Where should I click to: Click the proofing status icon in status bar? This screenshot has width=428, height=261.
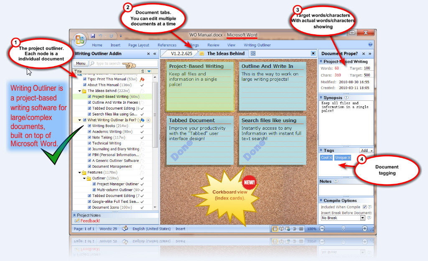[x=125, y=228]
